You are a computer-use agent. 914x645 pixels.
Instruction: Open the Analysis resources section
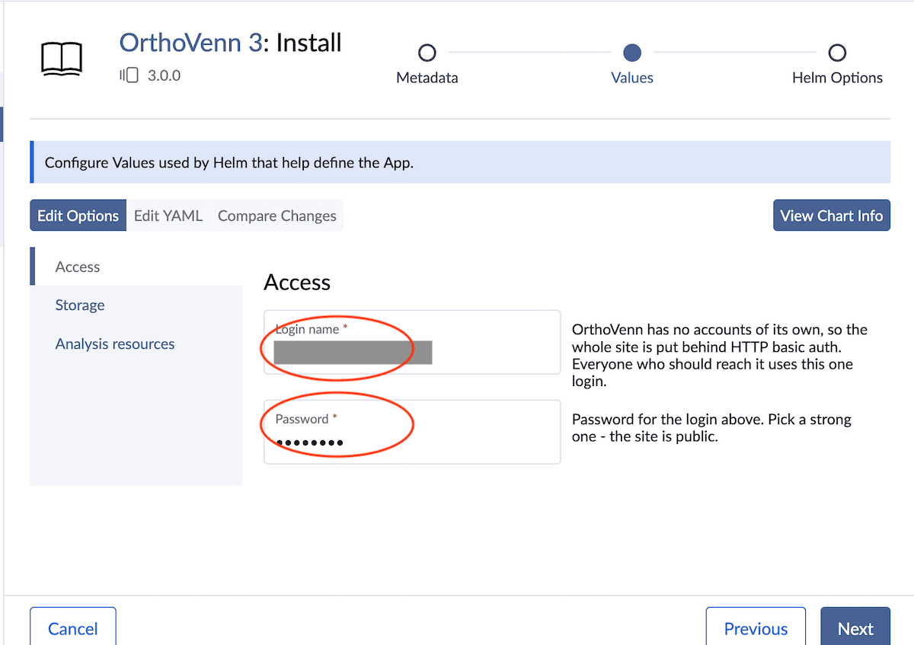coord(136,343)
